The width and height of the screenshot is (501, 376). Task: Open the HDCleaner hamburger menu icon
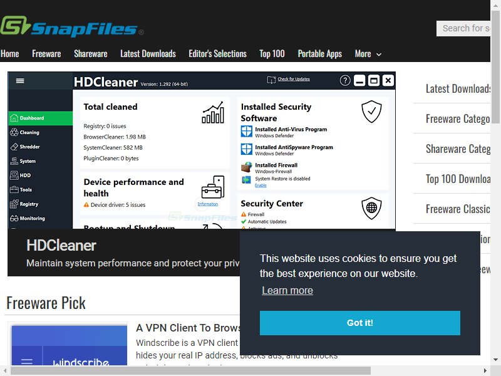pyautogui.click(x=20, y=81)
